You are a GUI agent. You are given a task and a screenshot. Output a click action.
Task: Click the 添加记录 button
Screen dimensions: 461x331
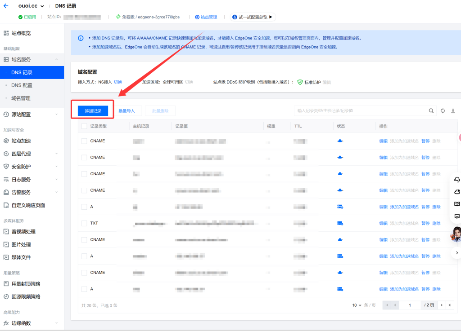(x=92, y=110)
